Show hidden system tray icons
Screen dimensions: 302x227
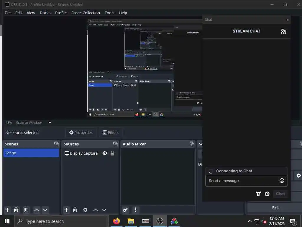pos(250,221)
